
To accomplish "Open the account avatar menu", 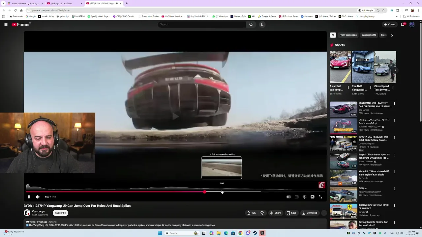I will pyautogui.click(x=412, y=24).
